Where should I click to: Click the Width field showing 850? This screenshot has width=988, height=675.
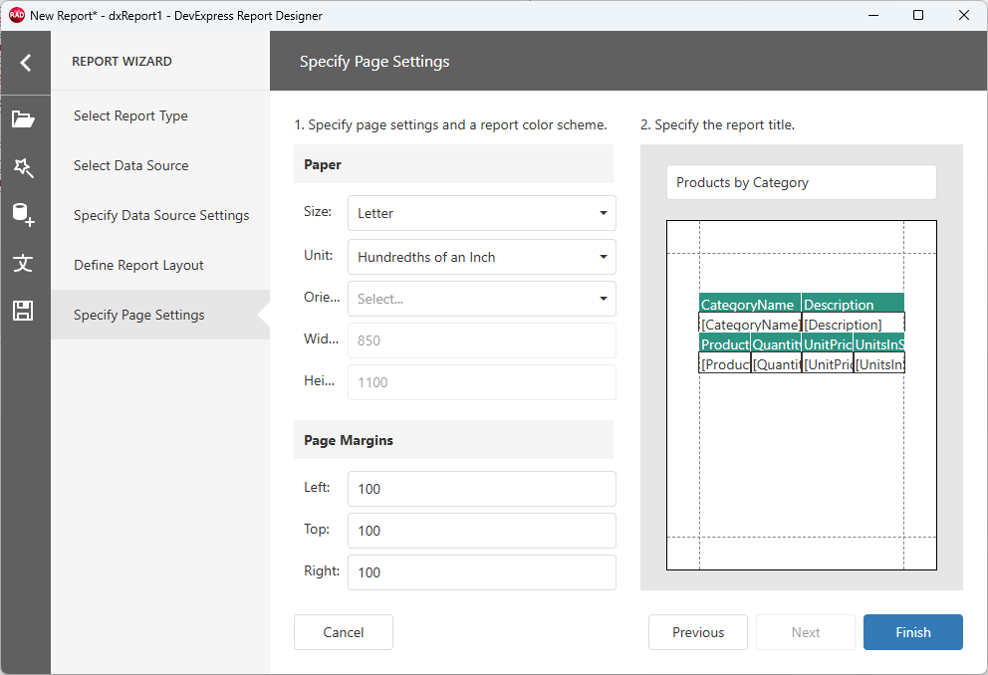pyautogui.click(x=481, y=340)
